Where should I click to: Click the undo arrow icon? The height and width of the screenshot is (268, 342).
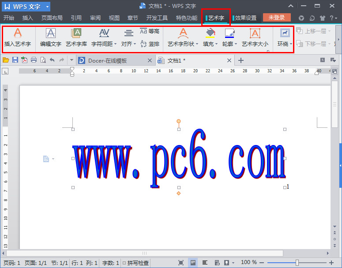pos(52,60)
